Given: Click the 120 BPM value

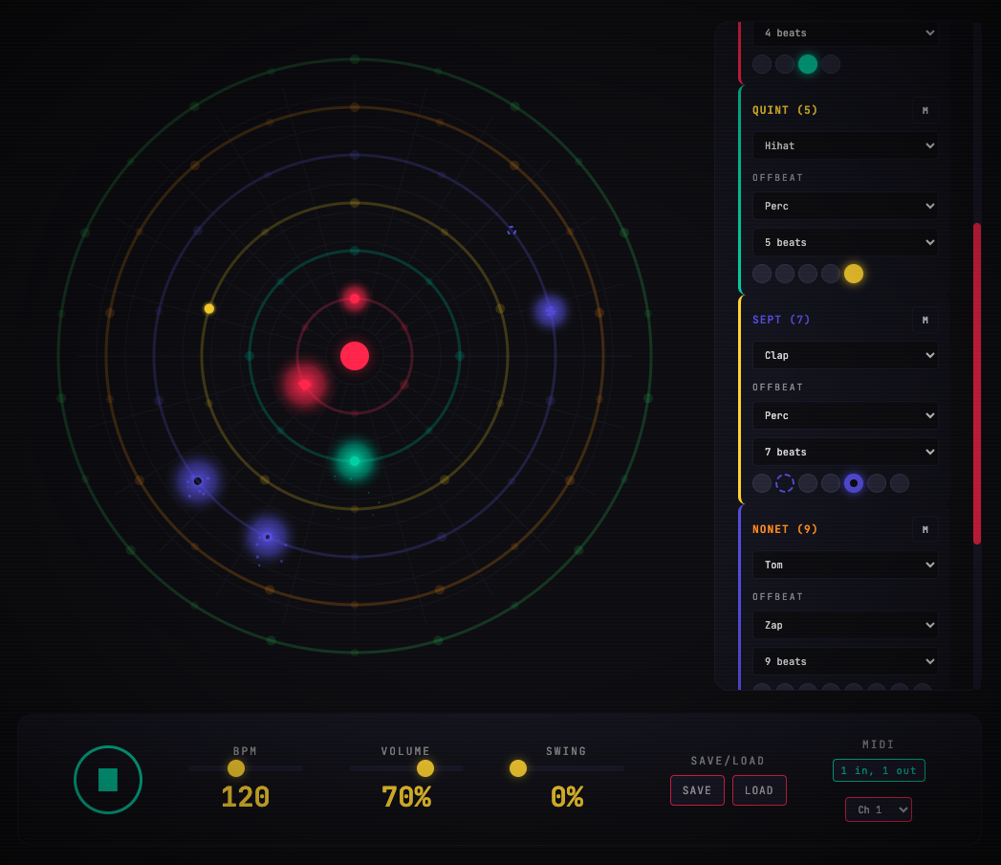Looking at the screenshot, I should pos(245,797).
